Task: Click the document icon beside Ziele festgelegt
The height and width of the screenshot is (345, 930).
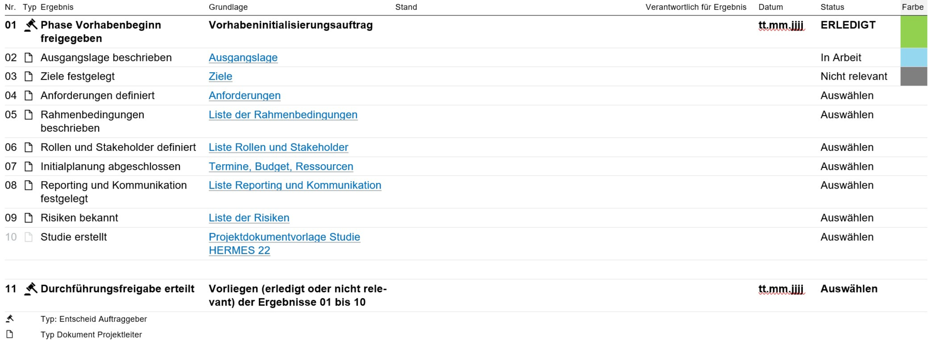Action: pos(29,76)
